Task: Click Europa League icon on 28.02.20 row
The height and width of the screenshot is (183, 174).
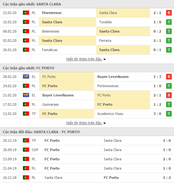Action: 26,77
